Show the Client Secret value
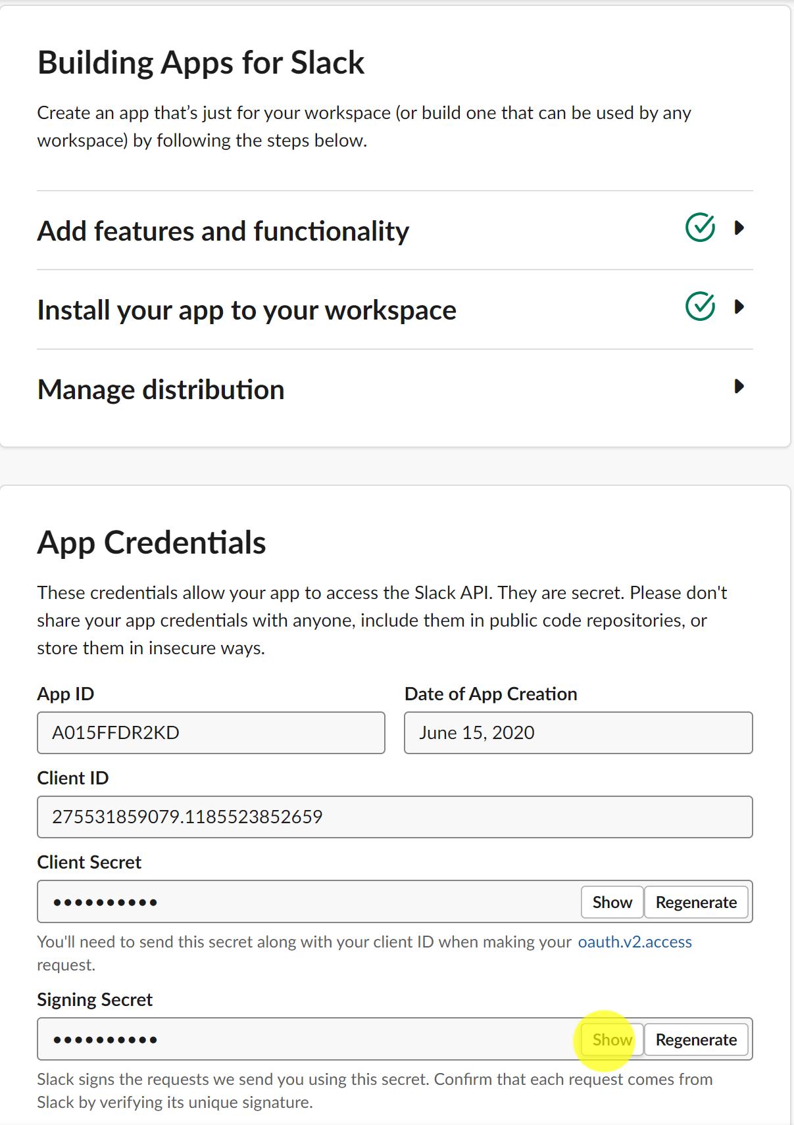Image resolution: width=794 pixels, height=1125 pixels. click(612, 902)
